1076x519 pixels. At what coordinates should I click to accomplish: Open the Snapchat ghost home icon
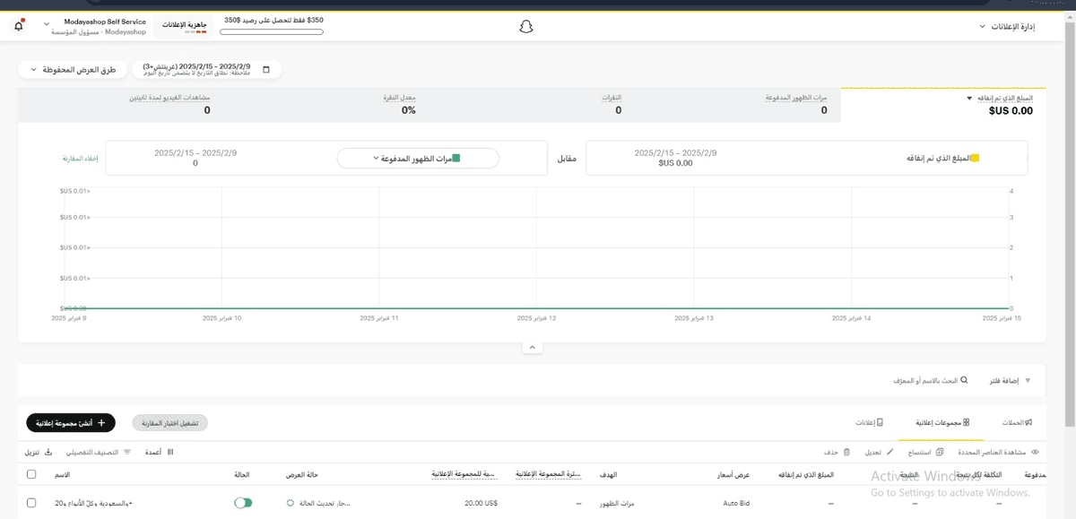click(x=525, y=26)
